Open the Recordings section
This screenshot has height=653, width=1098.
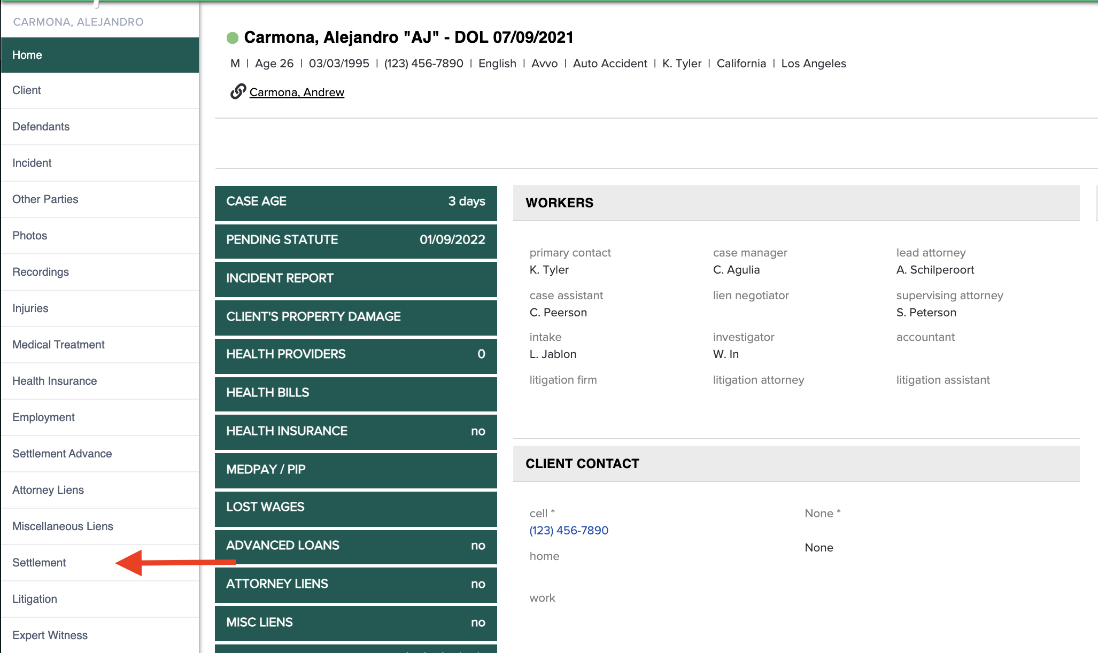[x=40, y=271]
